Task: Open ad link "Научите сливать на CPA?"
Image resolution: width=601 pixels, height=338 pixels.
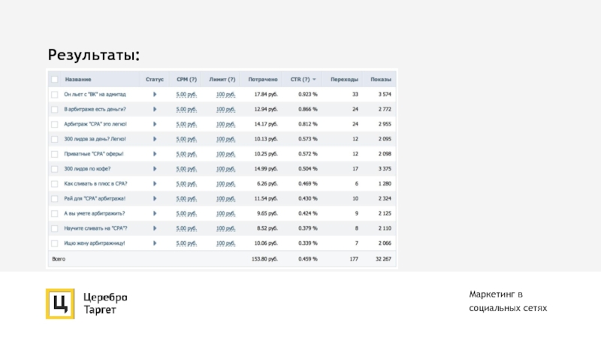Action: pos(95,228)
